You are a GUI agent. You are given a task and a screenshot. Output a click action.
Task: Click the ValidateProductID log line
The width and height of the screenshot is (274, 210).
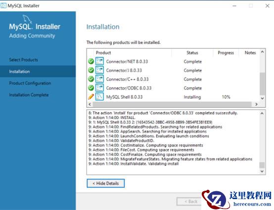point(121,140)
